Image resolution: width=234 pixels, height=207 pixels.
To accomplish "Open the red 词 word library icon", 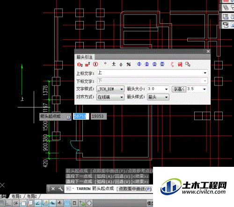I will (x=180, y=64).
